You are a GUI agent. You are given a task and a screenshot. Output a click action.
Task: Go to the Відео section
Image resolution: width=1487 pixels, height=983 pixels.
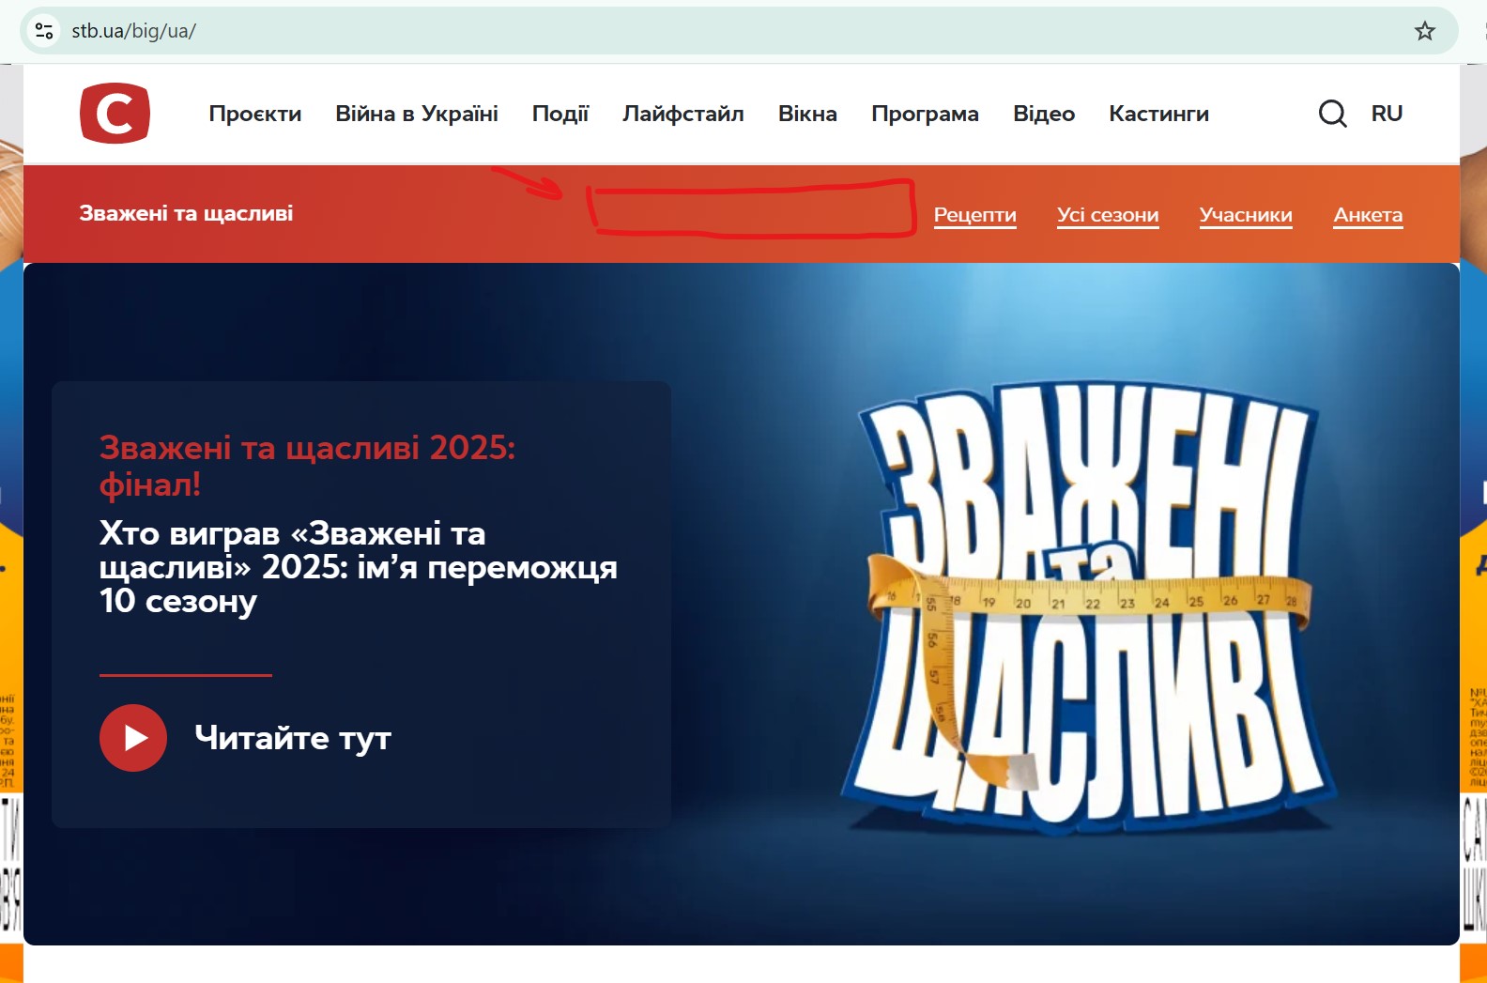tap(1044, 114)
